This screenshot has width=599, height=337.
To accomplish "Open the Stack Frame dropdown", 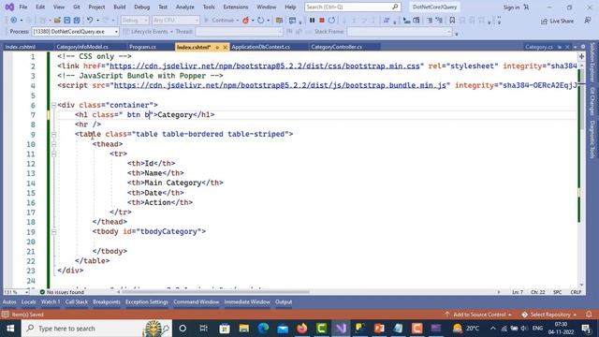I will pyautogui.click(x=400, y=31).
